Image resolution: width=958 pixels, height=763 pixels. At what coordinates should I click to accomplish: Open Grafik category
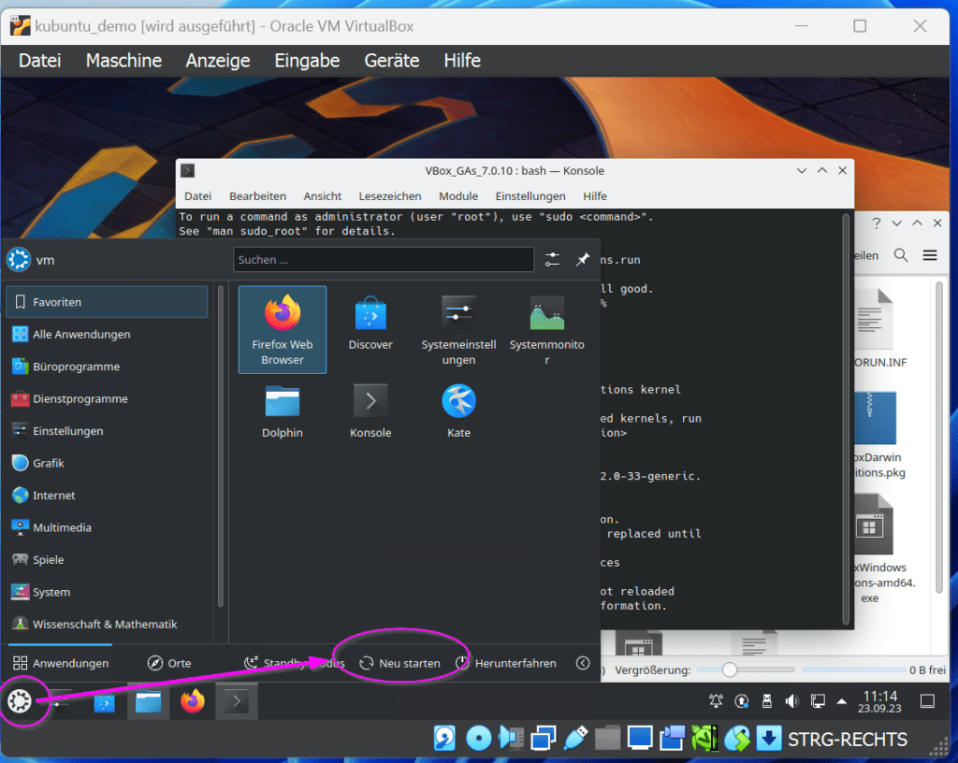pos(107,463)
